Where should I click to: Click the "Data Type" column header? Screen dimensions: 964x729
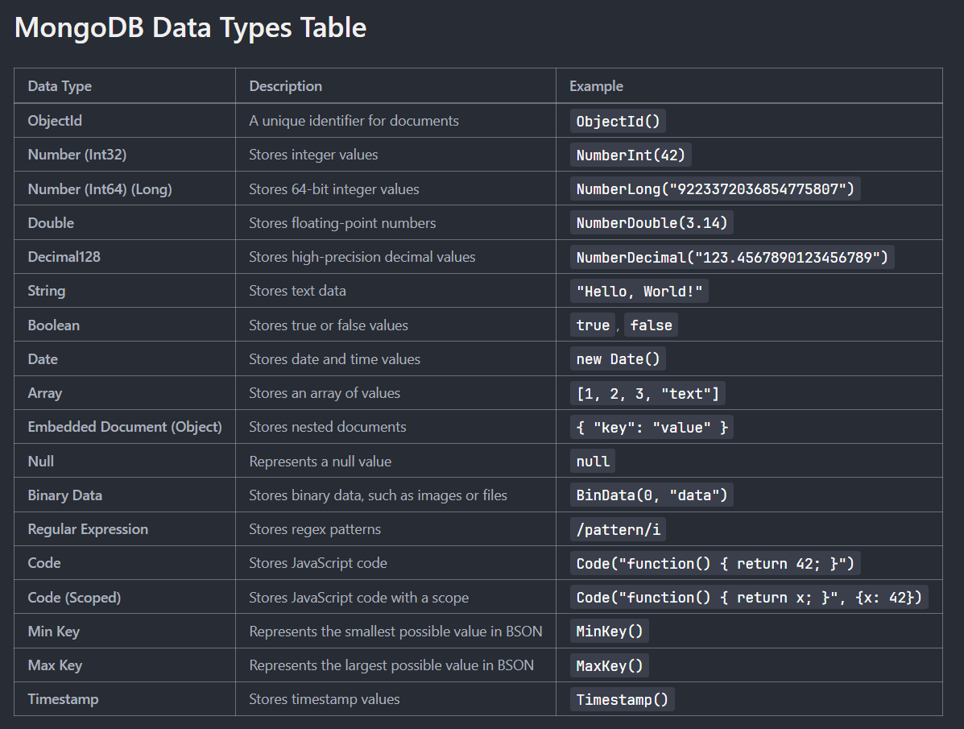[60, 86]
